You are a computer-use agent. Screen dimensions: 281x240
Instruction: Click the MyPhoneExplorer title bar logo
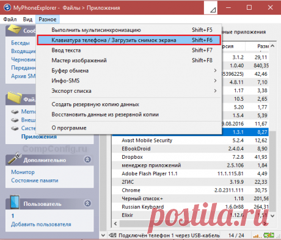click(x=7, y=7)
